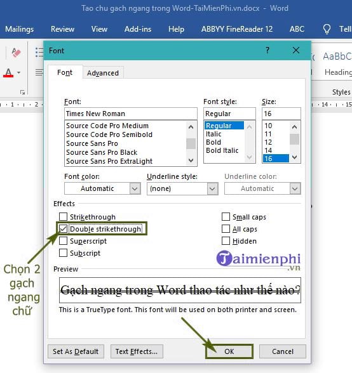The height and width of the screenshot is (373, 352).
Task: Enable the Hidden checkbox
Action: tap(226, 241)
